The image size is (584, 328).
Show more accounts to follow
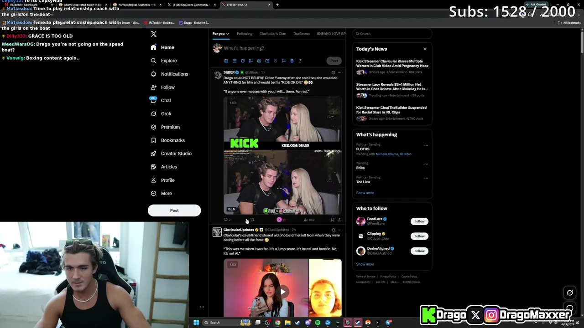click(x=365, y=264)
